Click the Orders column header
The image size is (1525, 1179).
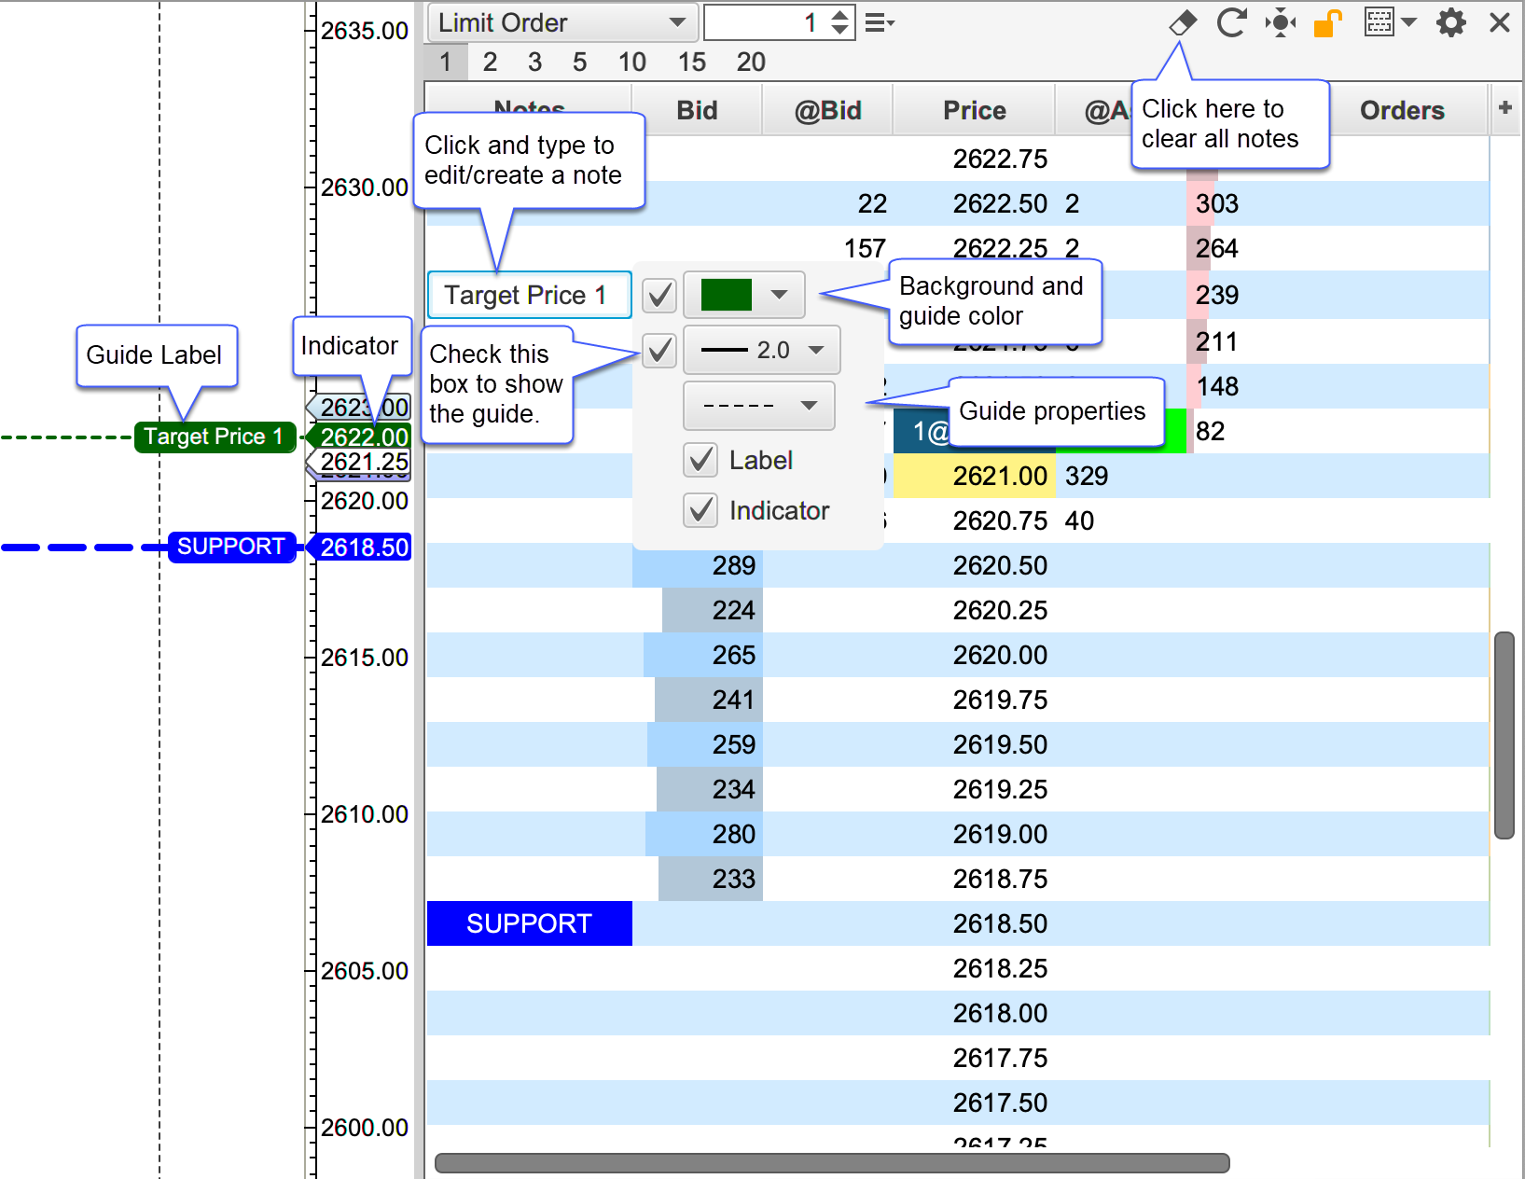tap(1401, 110)
